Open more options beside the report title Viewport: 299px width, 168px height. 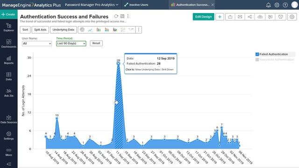coord(128,16)
